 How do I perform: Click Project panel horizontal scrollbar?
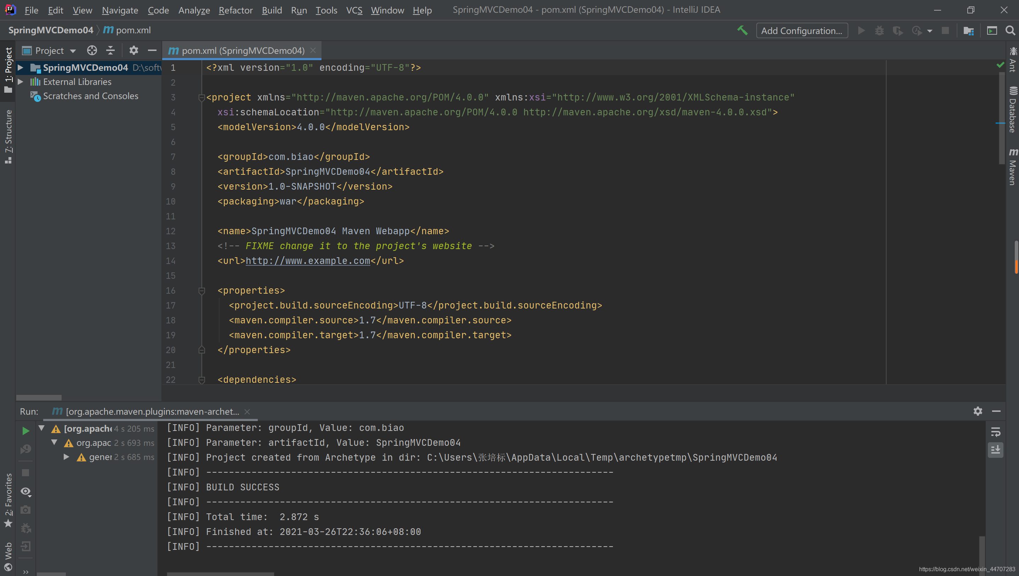point(39,397)
